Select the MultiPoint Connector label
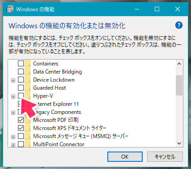The image size is (191, 169). pos(59,144)
